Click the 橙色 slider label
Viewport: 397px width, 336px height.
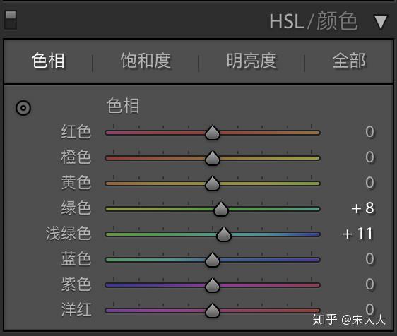coord(76,157)
